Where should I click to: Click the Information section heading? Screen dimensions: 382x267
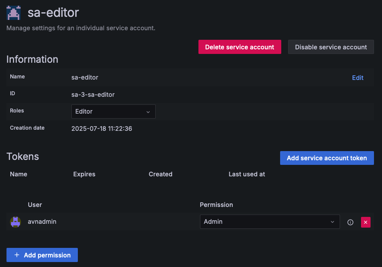point(32,59)
